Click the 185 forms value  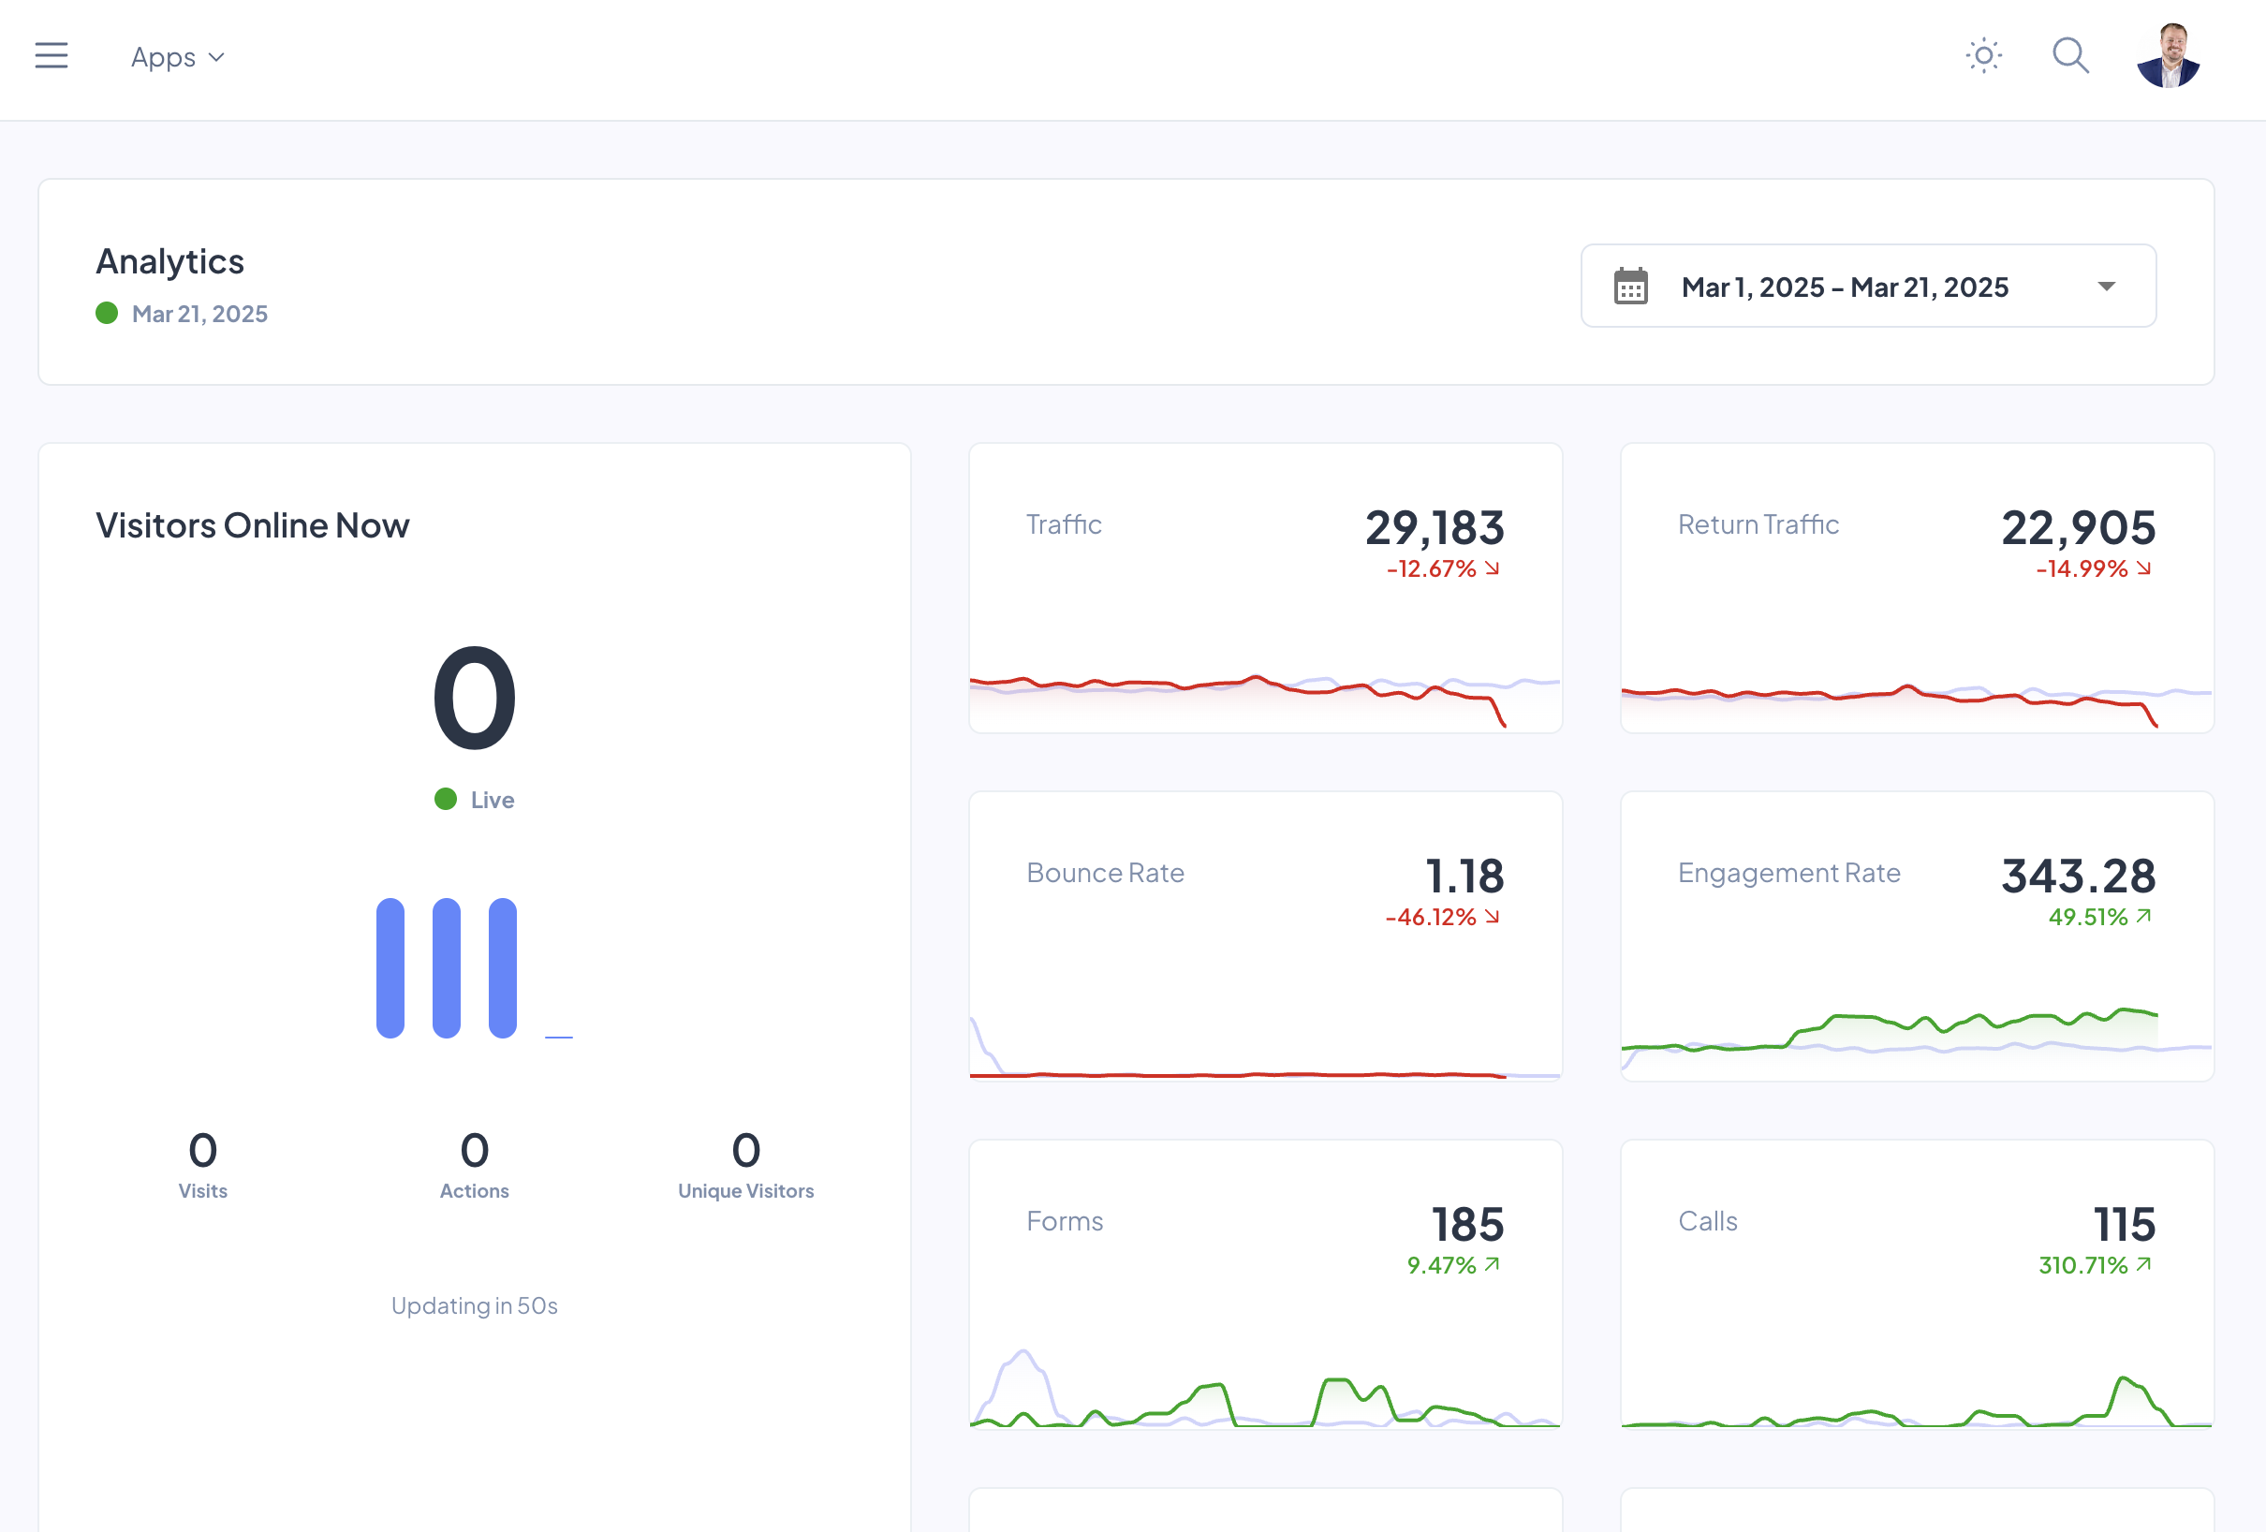click(x=1467, y=1224)
